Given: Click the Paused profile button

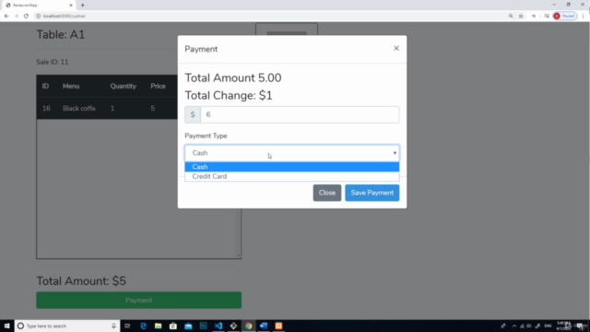Looking at the screenshot, I should click(565, 16).
